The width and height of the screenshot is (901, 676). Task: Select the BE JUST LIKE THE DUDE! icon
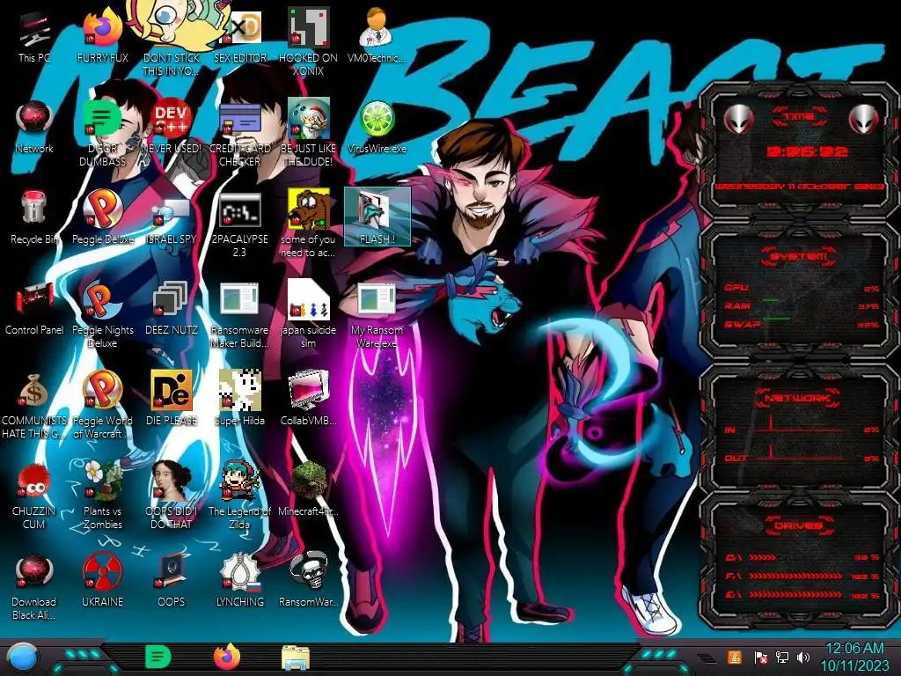pyautogui.click(x=308, y=134)
